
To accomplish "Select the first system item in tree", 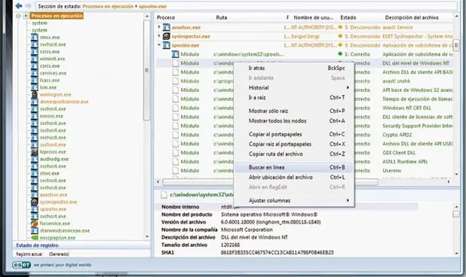I will (39, 23).
